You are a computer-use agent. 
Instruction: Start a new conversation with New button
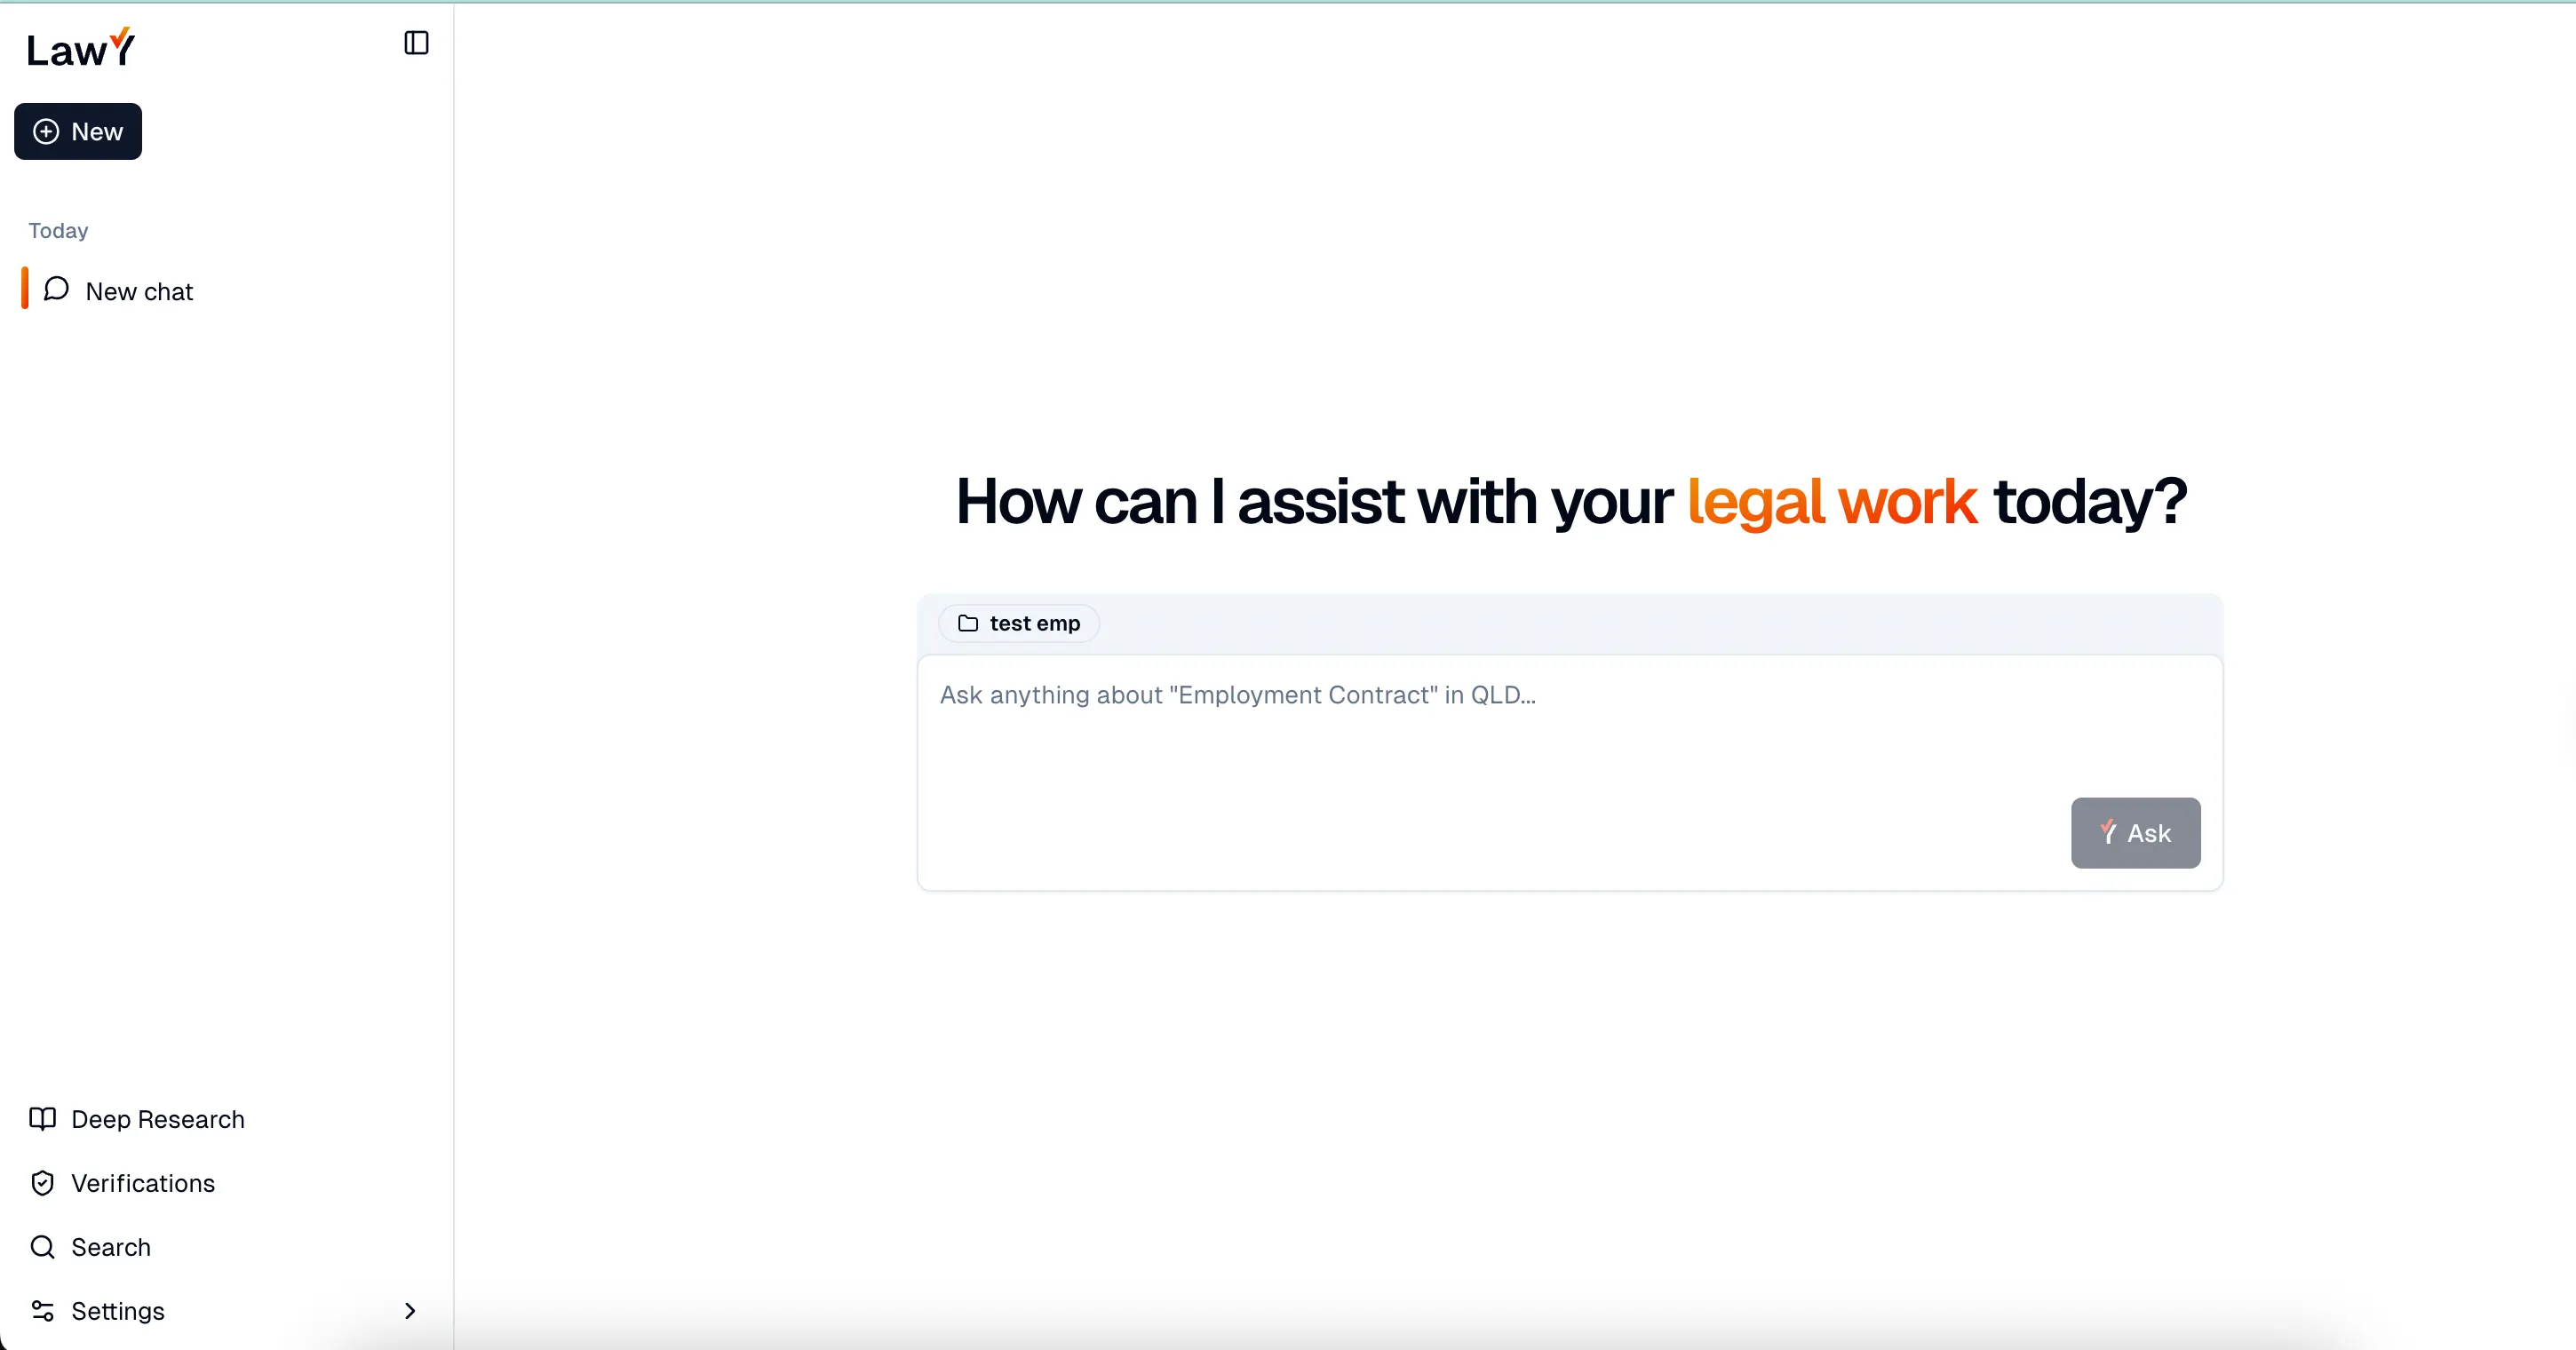coord(78,132)
